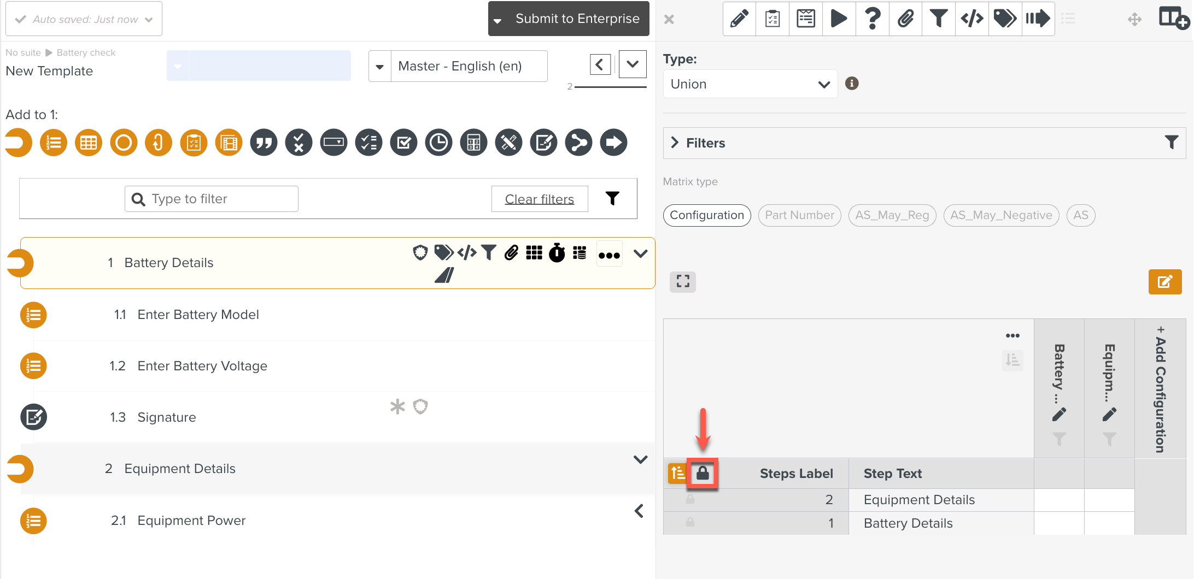
Task: Click the stopwatch icon on Battery Details row
Action: 557,253
